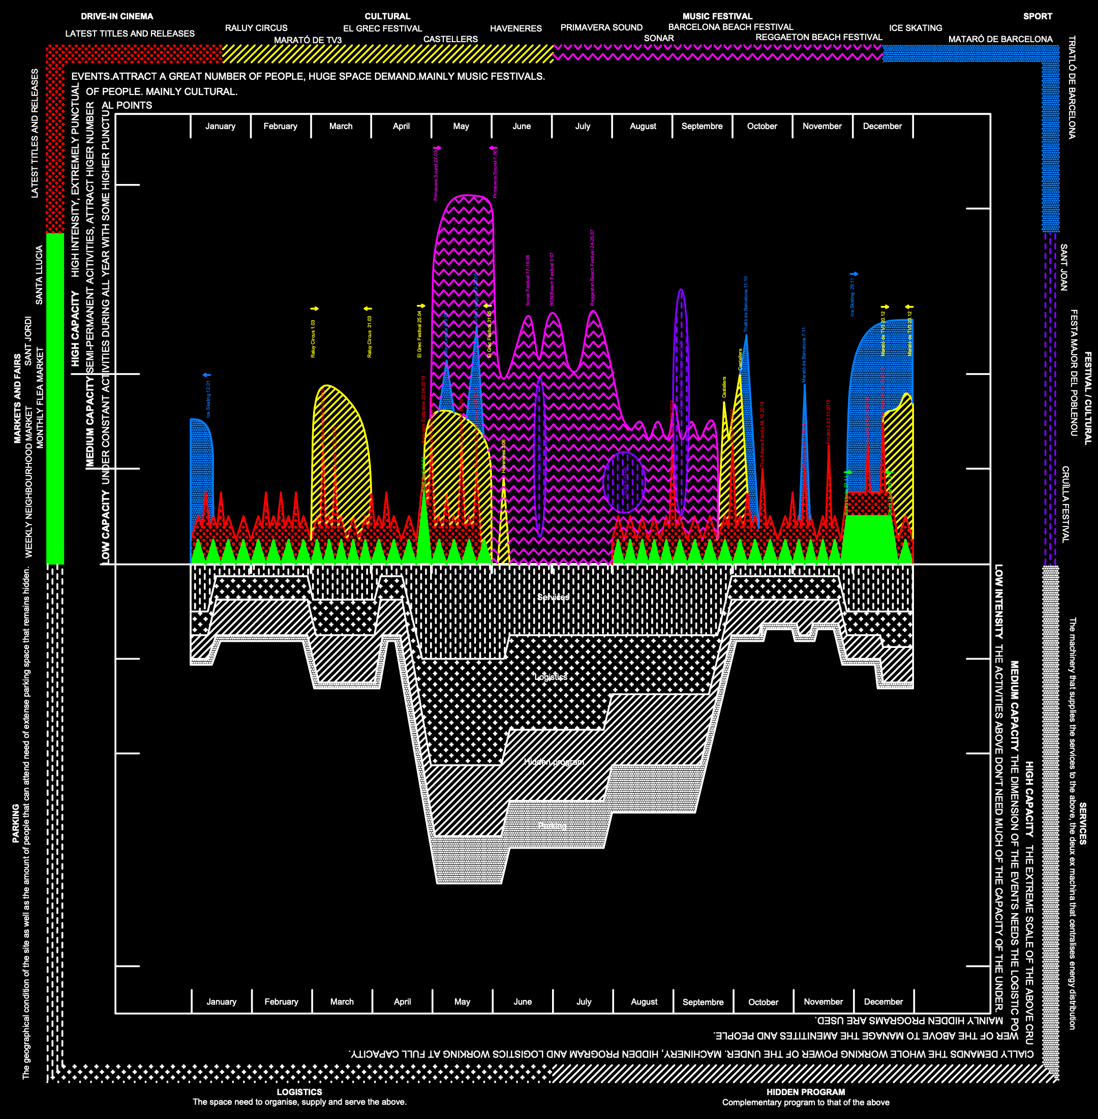
Task: Select the PRIMAVERA SOUND legend label
Action: point(601,27)
